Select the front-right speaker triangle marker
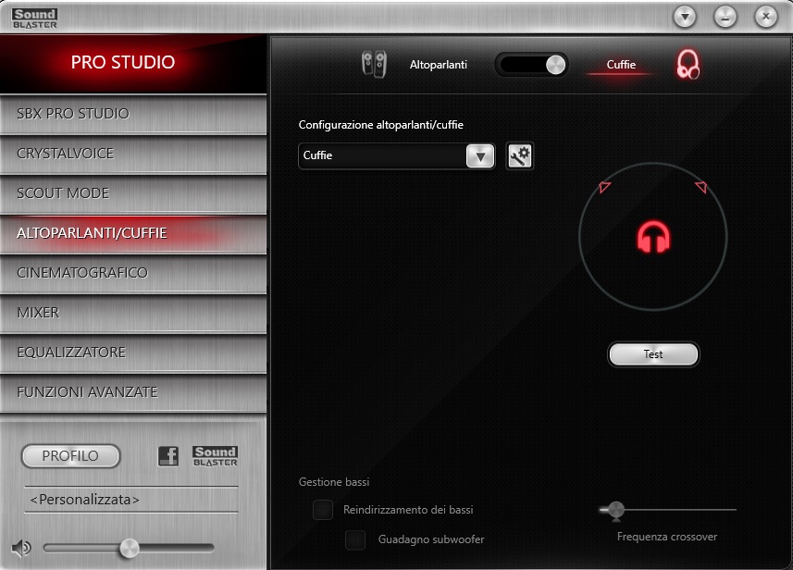793x570 pixels. [701, 187]
